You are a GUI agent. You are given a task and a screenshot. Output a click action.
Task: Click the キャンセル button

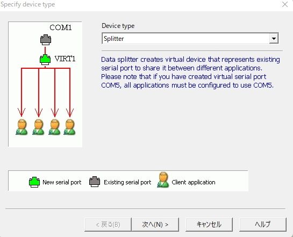209,224
